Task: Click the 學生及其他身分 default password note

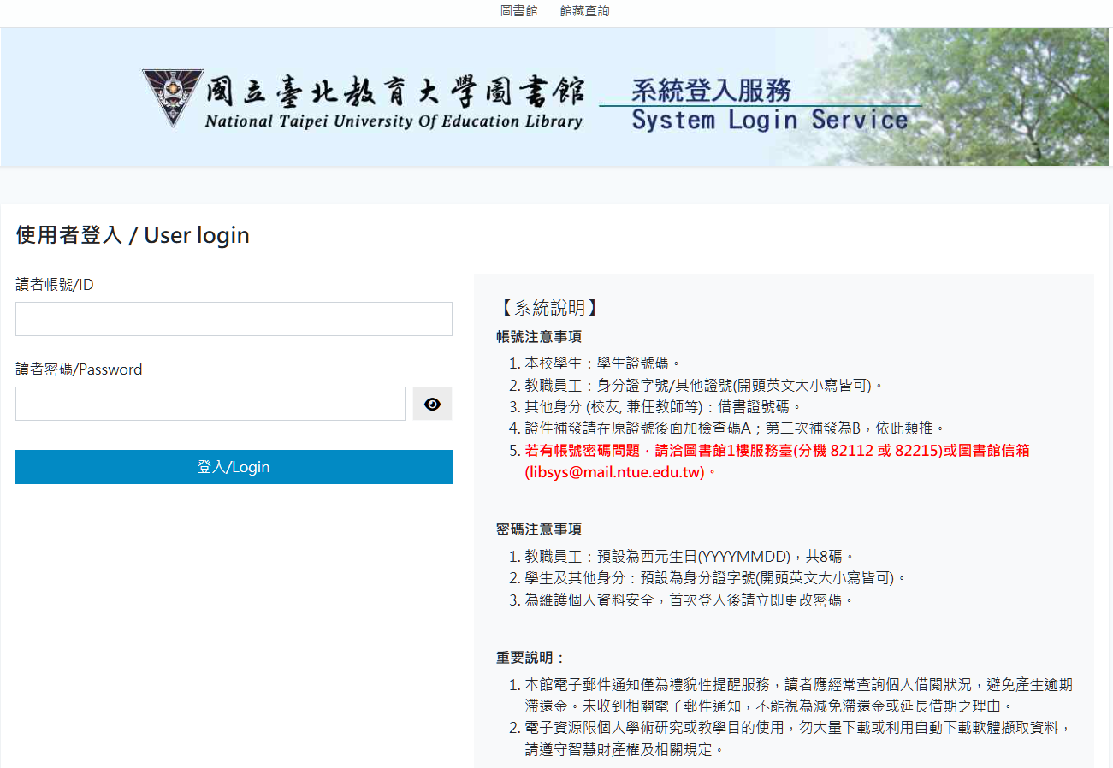Action: pos(715,578)
